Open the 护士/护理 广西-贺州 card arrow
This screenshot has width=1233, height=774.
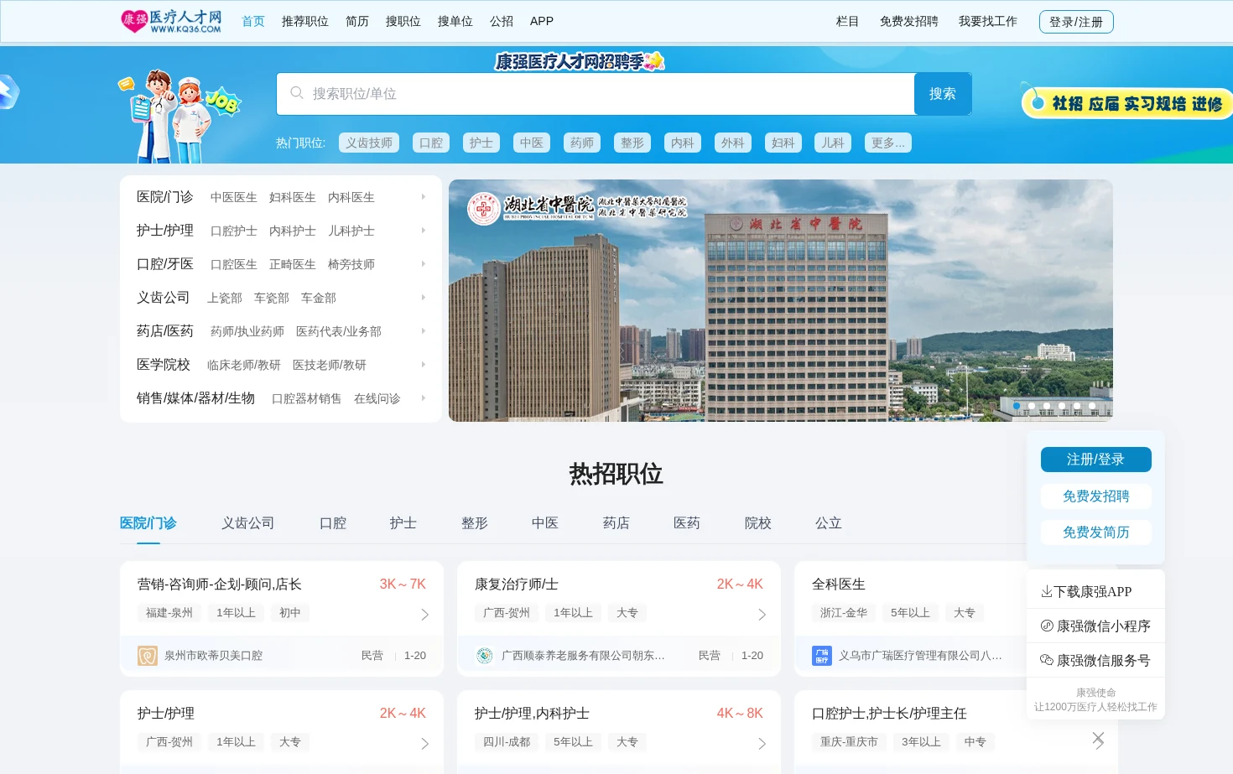(424, 744)
